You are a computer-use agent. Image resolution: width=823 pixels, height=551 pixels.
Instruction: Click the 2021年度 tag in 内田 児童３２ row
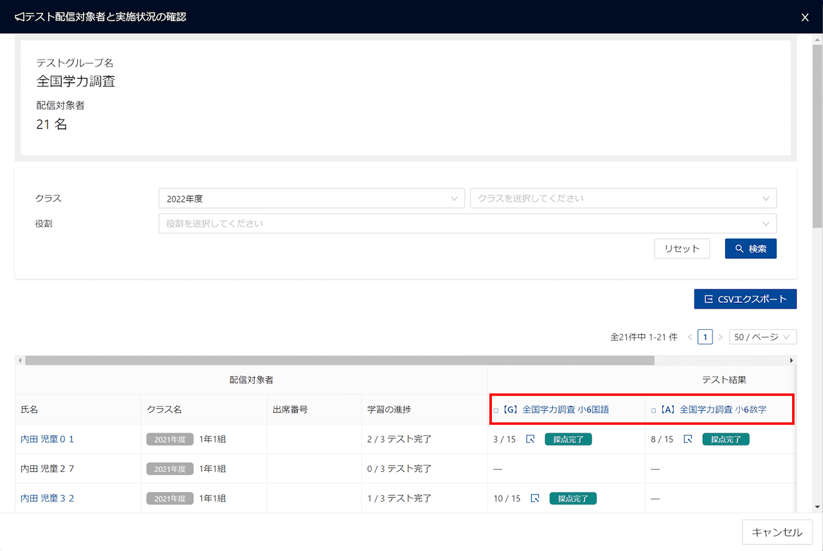coord(170,498)
